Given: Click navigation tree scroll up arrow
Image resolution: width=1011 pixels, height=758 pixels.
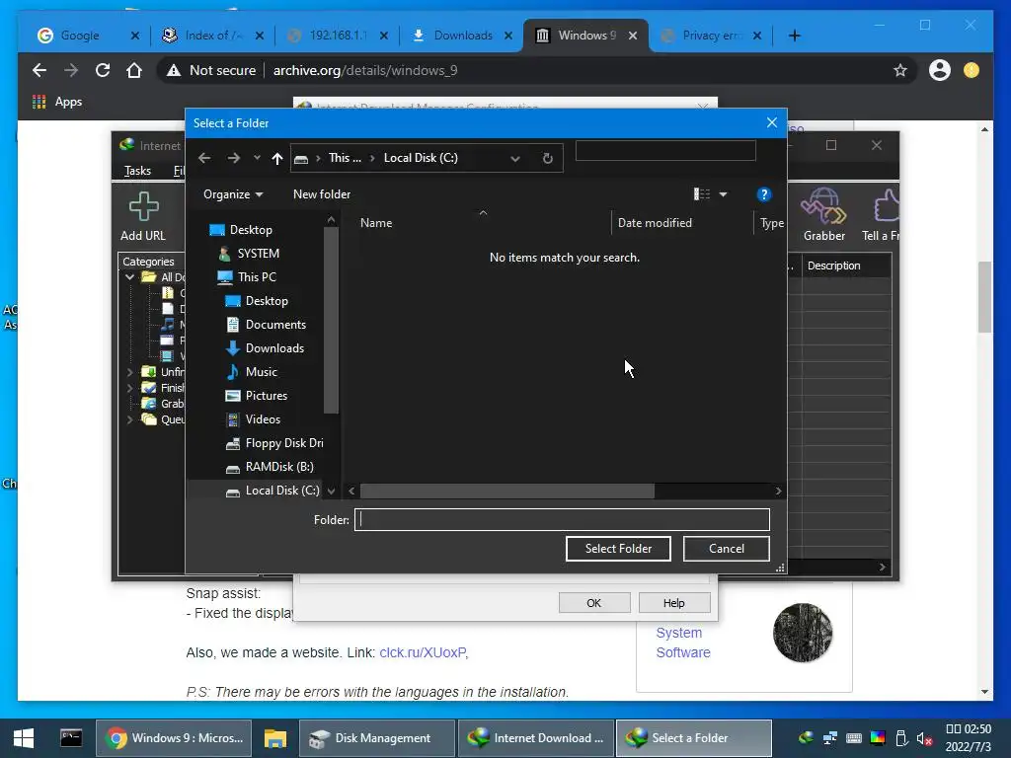Looking at the screenshot, I should point(331,220).
